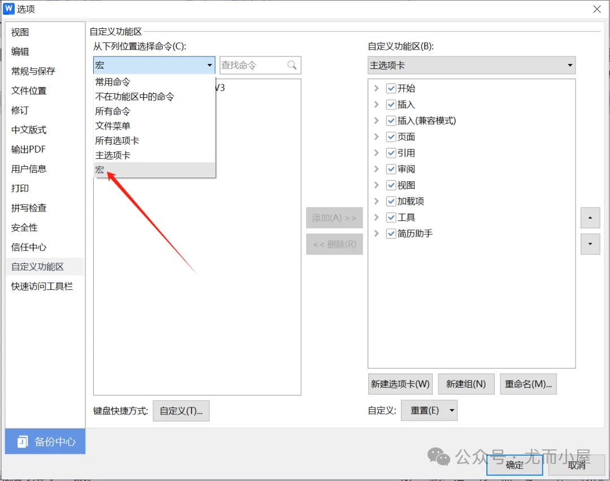The image size is (610, 481).
Task: Open the 快速访问工具栏 category
Action: [45, 287]
